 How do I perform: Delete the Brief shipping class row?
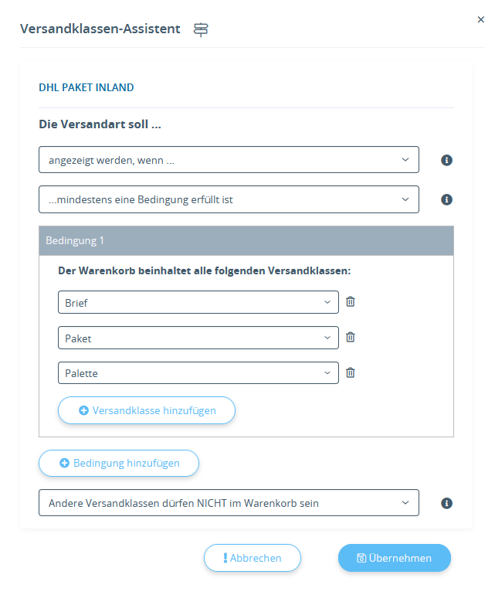pos(350,302)
